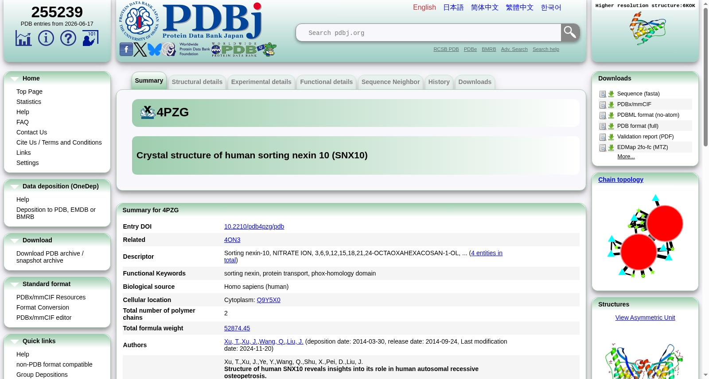Open the History tab

(439, 82)
